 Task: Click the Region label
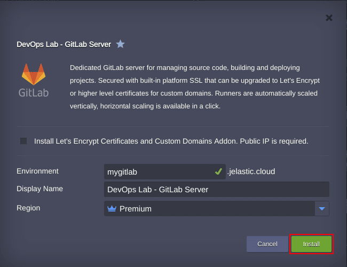(x=28, y=208)
